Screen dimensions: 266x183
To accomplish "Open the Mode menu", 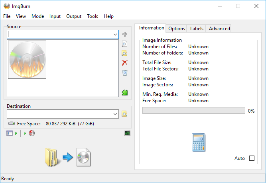I will pyautogui.click(x=37, y=16).
